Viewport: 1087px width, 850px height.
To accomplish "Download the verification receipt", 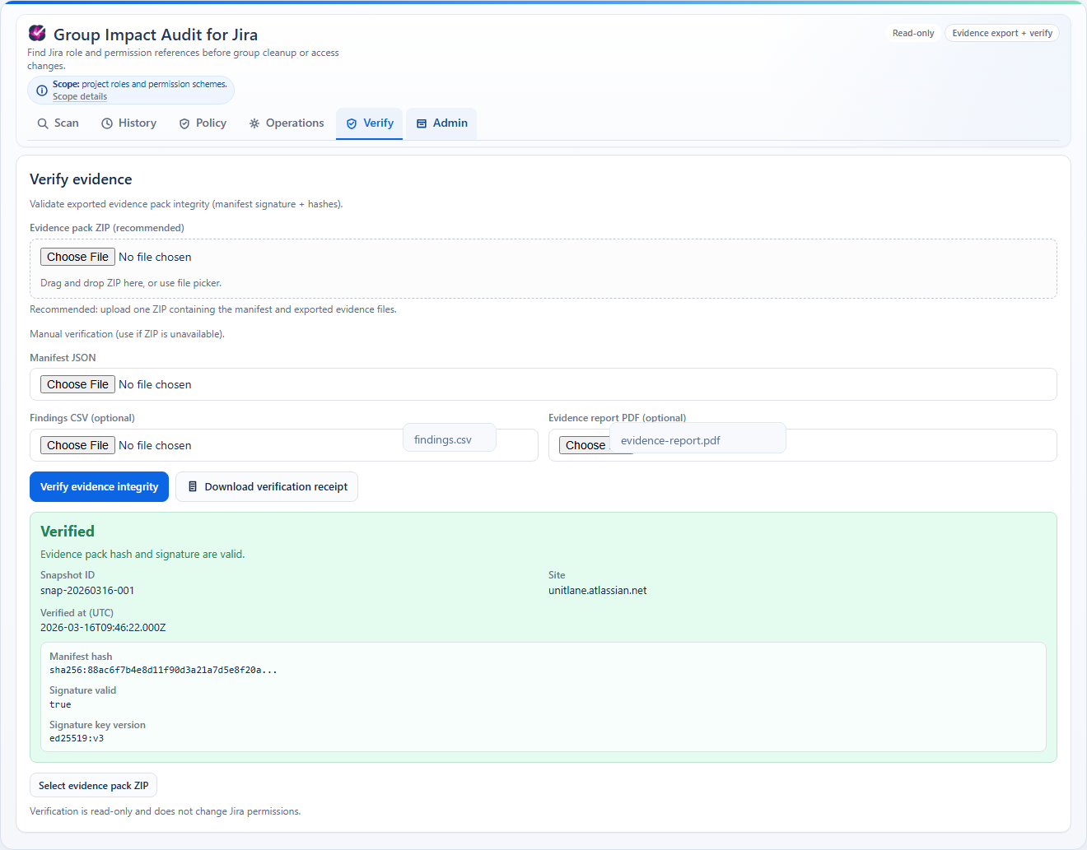I will point(267,486).
